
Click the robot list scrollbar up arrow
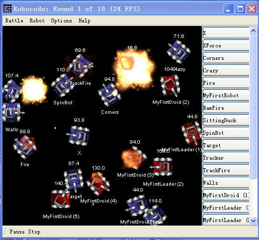point(253,30)
